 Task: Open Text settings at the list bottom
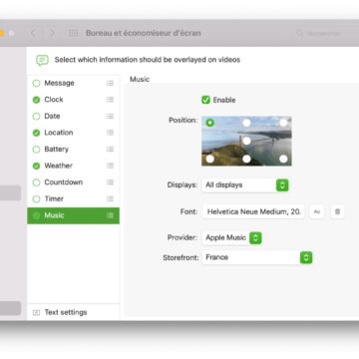click(x=73, y=312)
